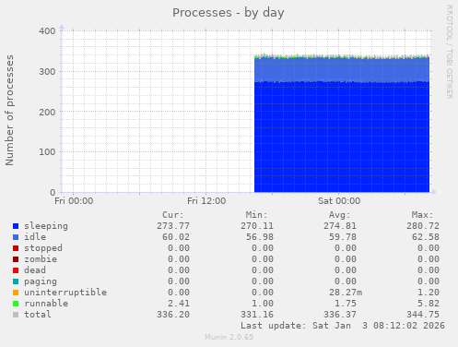Select the 'uninterruptible' legend label
458x347 pixels.
coord(65,293)
